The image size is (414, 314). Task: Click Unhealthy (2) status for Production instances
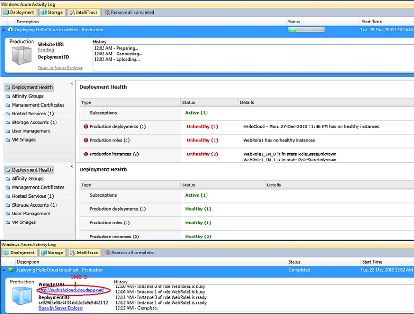point(202,154)
